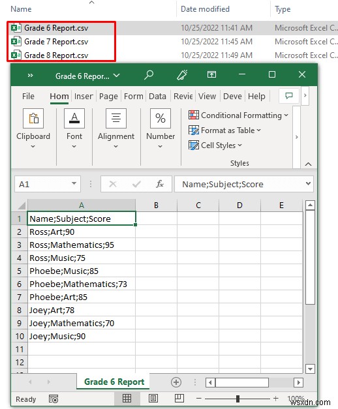Expand the formula bar dropdown
Viewport: 338px width, 409px height.
[308, 184]
